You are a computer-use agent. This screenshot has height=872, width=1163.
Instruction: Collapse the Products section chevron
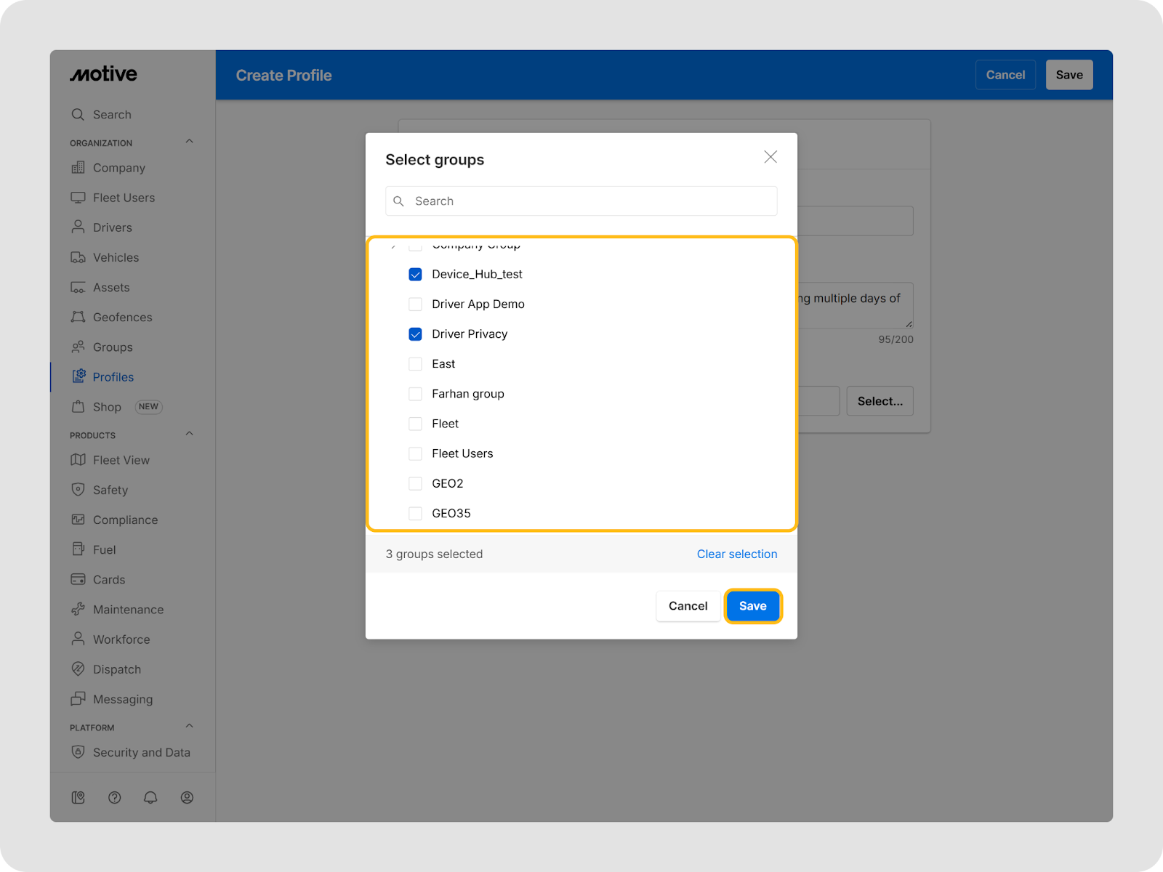(x=190, y=434)
